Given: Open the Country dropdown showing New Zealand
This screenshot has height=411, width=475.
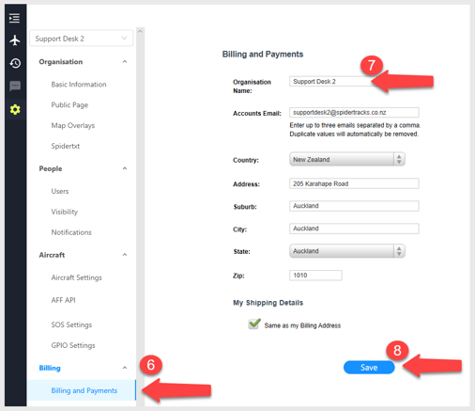Looking at the screenshot, I should click(x=347, y=159).
